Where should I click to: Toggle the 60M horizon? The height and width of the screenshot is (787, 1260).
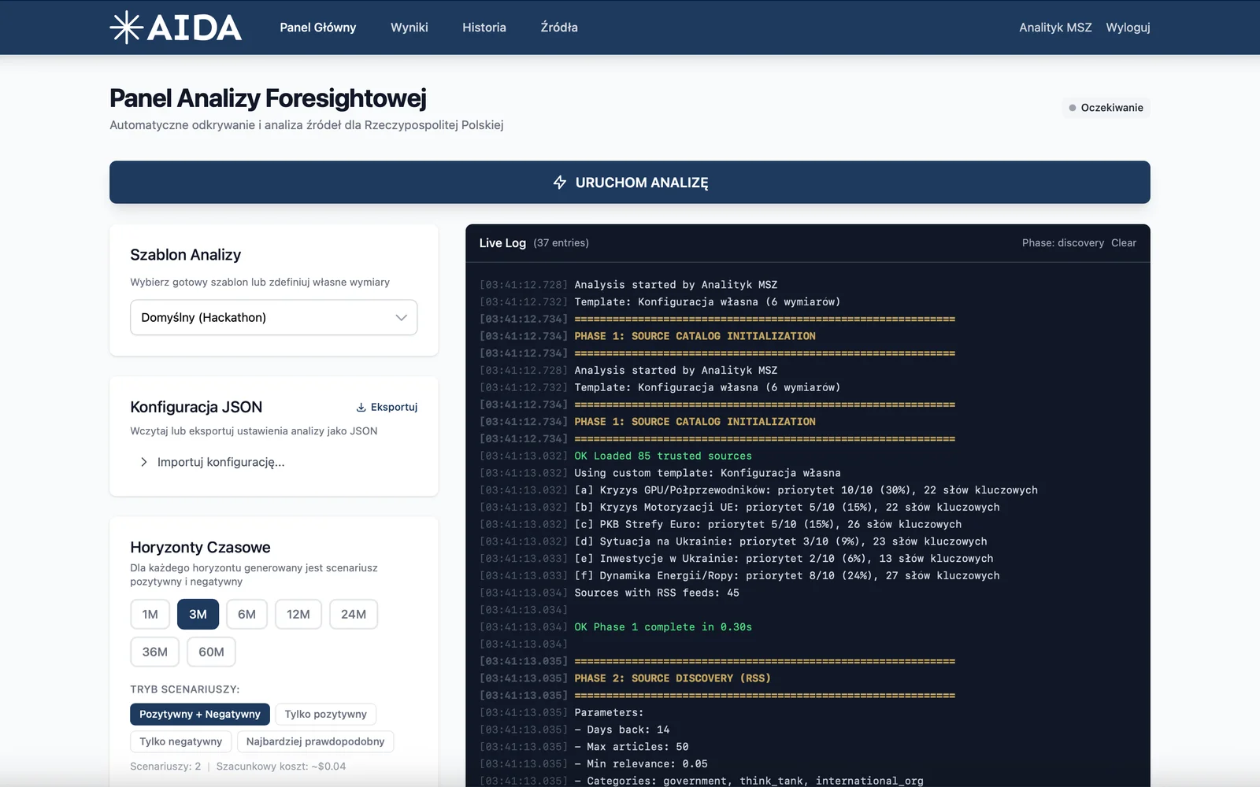(211, 652)
